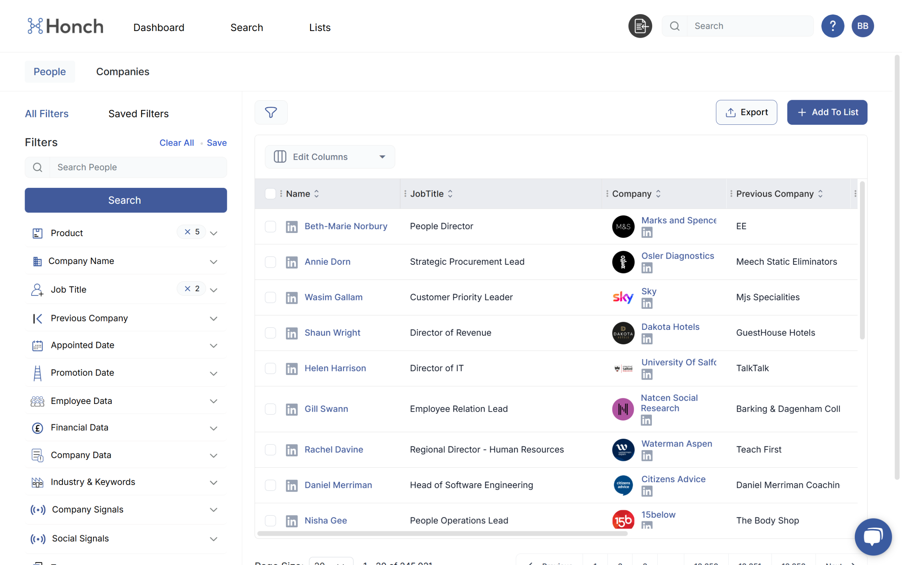The height and width of the screenshot is (565, 902).
Task: Click the LinkedIn icon under Dakota Hotels
Action: [647, 339]
